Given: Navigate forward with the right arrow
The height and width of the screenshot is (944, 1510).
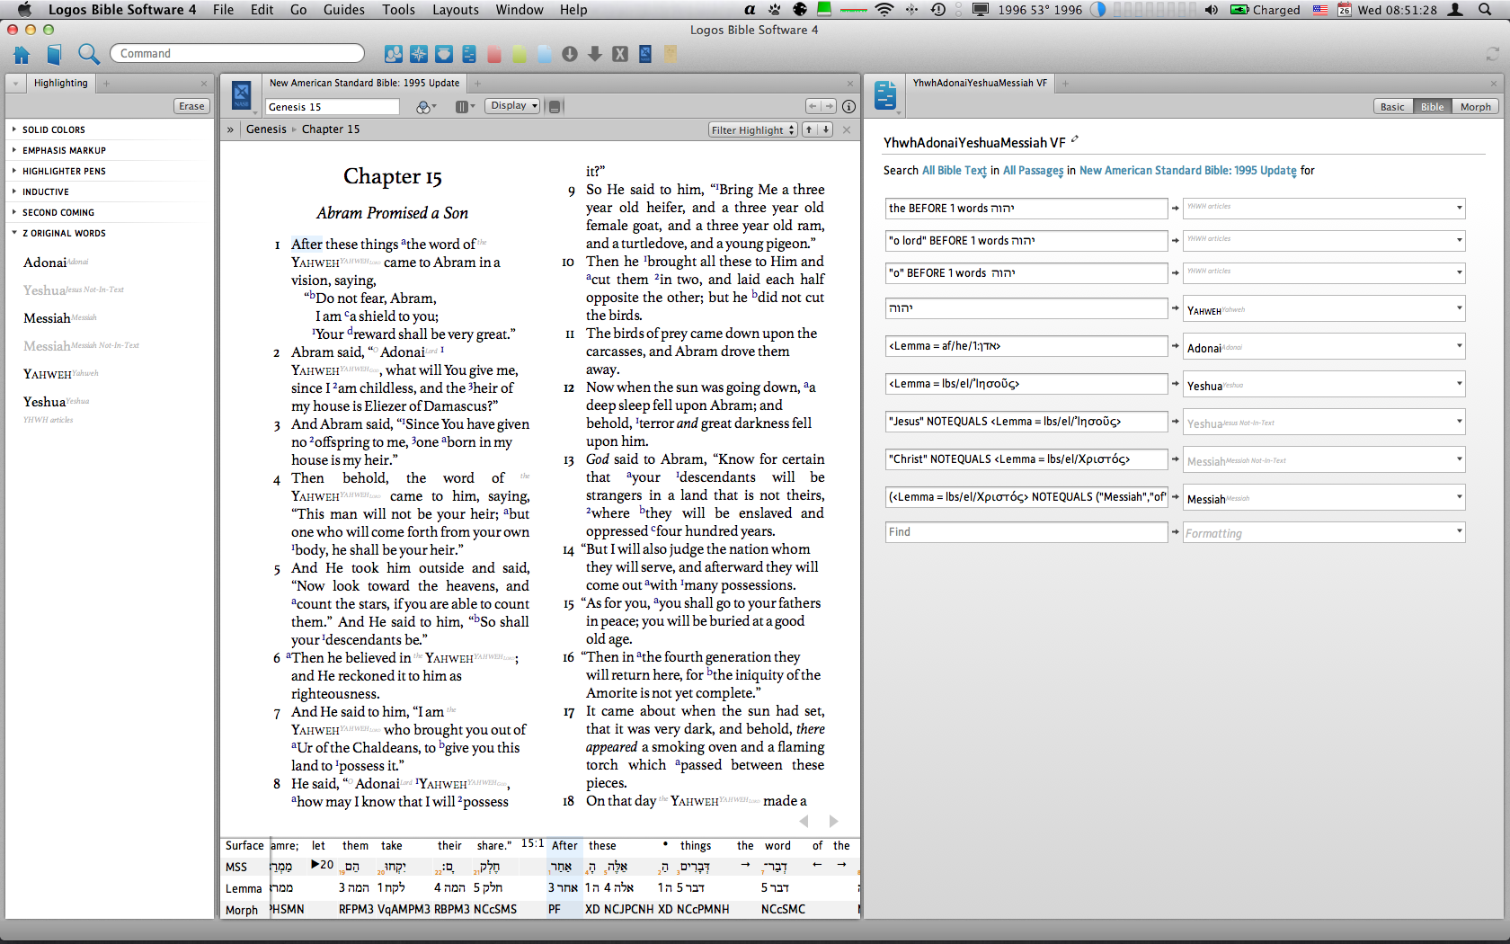Looking at the screenshot, I should pos(829,106).
